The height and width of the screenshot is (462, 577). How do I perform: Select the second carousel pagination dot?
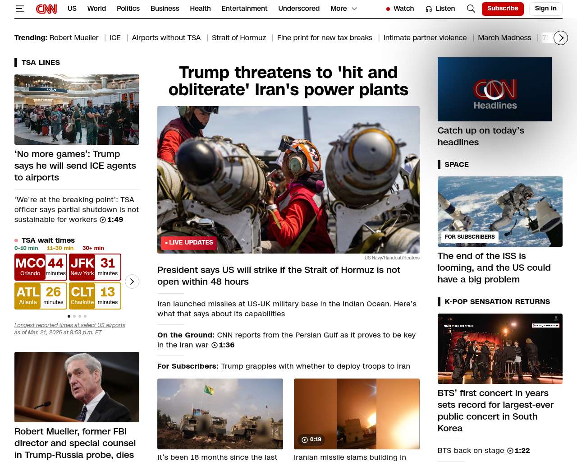tap(74, 316)
